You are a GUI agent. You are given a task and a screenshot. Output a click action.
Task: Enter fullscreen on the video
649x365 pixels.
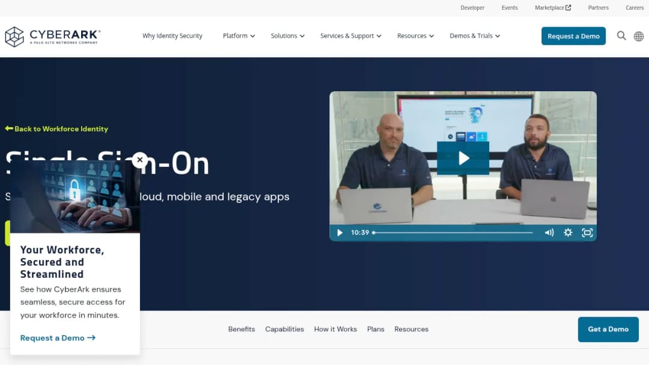coord(587,233)
